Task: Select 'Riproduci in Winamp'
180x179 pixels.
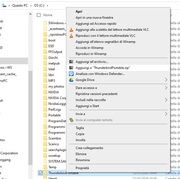Action: 118,54
